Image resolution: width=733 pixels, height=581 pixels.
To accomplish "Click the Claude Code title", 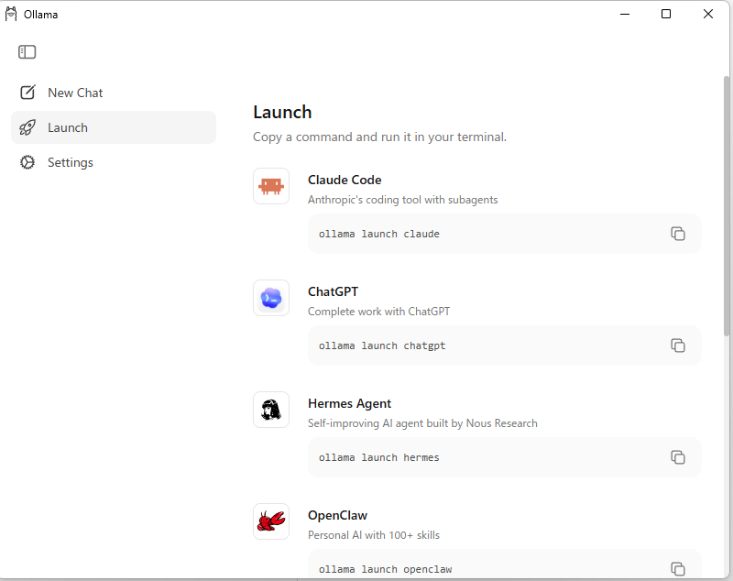I will pos(345,180).
